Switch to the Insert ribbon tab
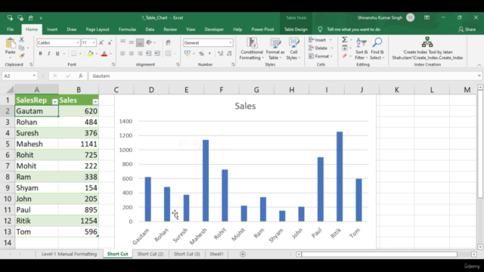The image size is (484, 272). click(x=52, y=29)
